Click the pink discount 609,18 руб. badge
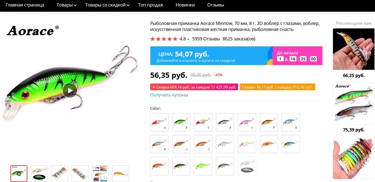375x182 pixels. pyautogui.click(x=194, y=87)
